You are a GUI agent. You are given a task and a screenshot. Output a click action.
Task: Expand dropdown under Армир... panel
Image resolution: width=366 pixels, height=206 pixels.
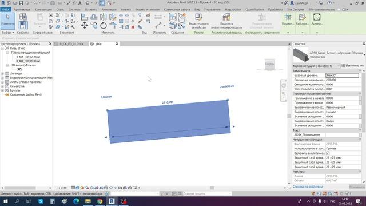(317, 33)
